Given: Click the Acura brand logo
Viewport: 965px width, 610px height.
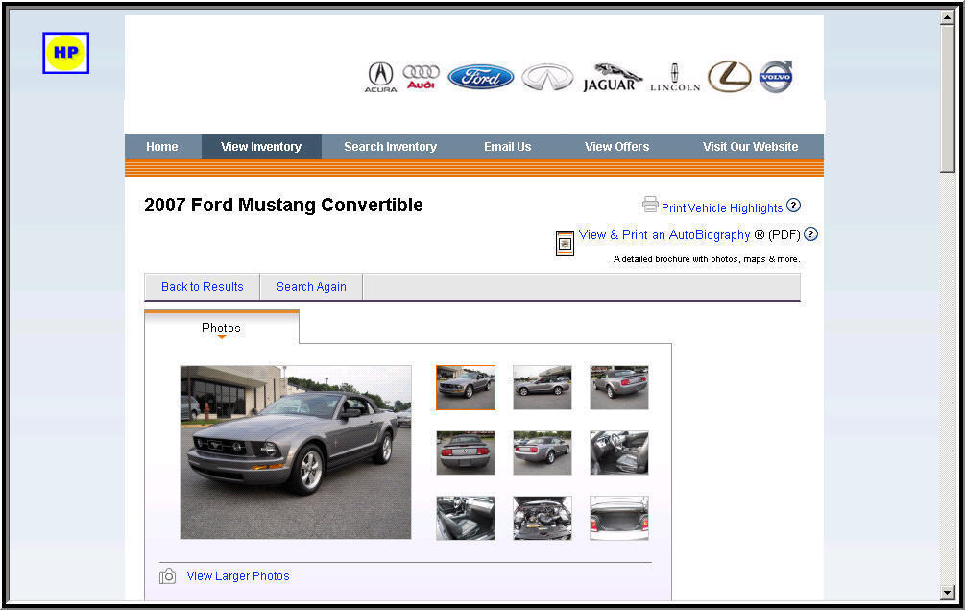Looking at the screenshot, I should coord(381,78).
